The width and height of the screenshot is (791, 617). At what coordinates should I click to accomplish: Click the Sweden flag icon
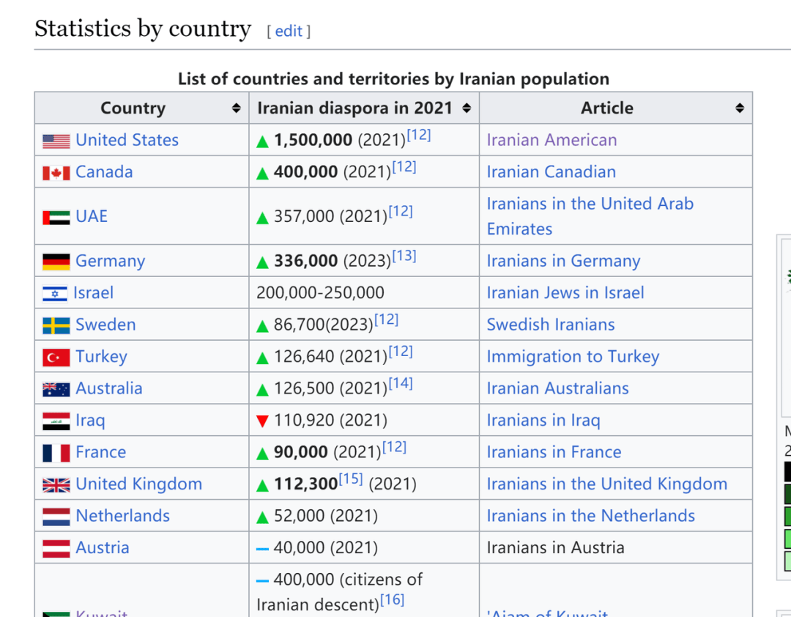56,325
